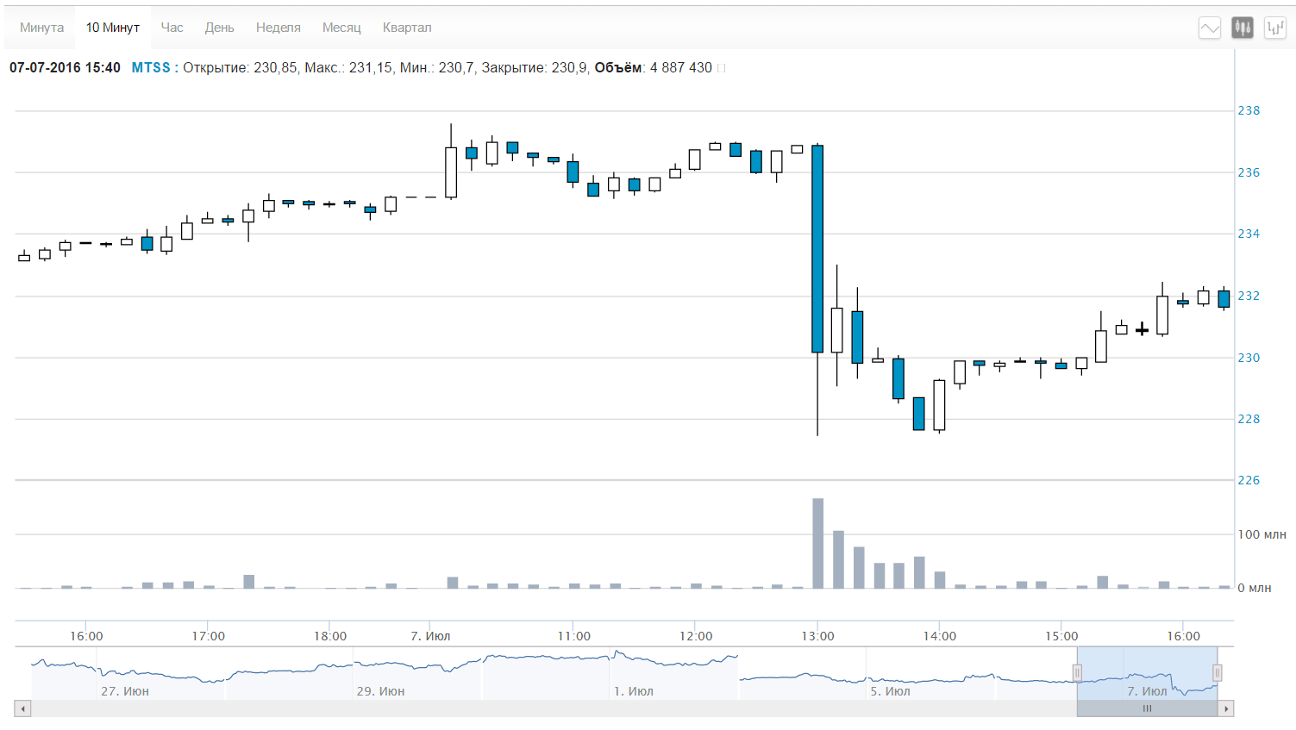Click 5. Июл in the navigator
Image resolution: width=1296 pixels, height=730 pixels.
pos(889,692)
